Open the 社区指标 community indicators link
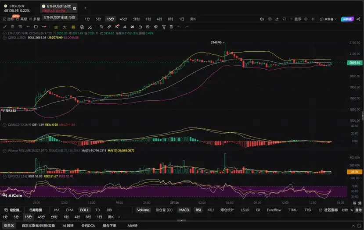The height and width of the screenshot is (230, 364). (328, 210)
